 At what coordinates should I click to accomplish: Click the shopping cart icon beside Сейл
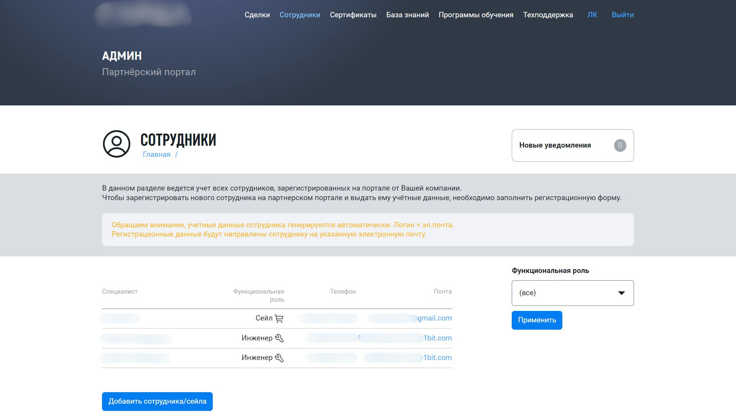pyautogui.click(x=279, y=319)
